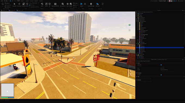Expand the Tags add arrow at the row's end
185x103 pixels.
tap(184, 77)
